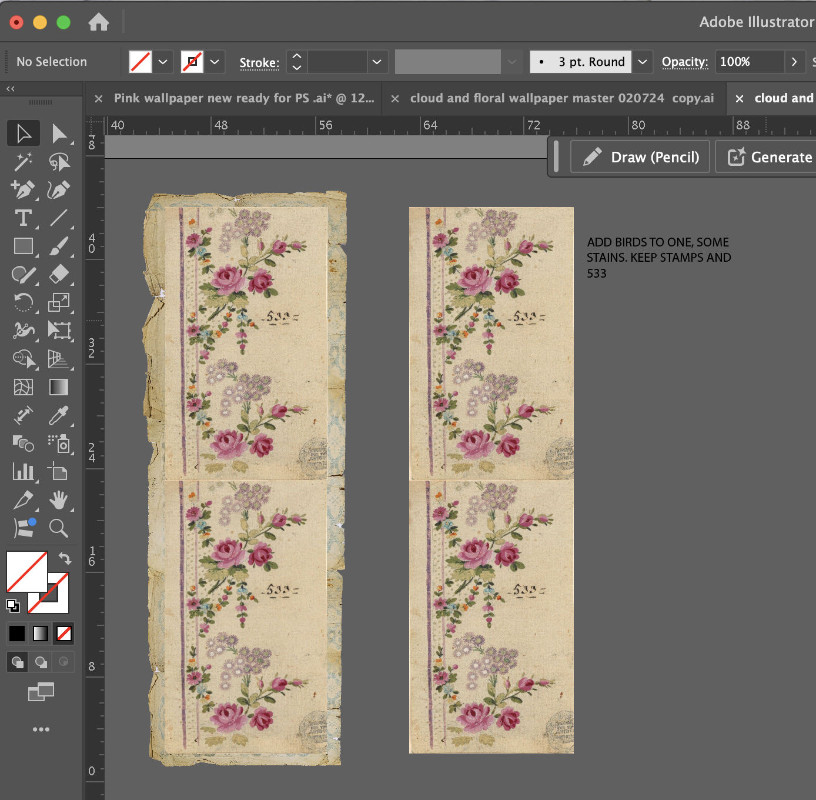Choose the Shaper tool
The image size is (816, 800).
24,275
